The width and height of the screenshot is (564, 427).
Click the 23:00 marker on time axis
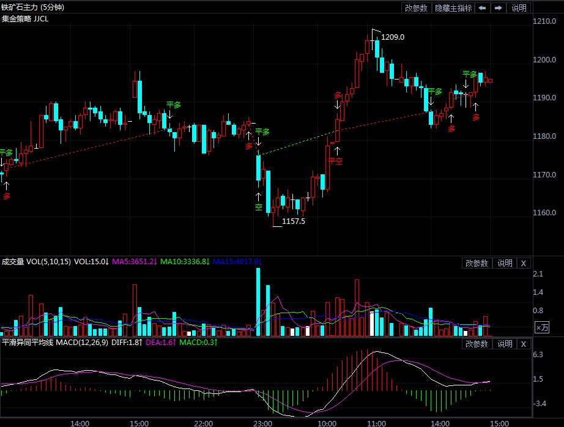coord(262,423)
